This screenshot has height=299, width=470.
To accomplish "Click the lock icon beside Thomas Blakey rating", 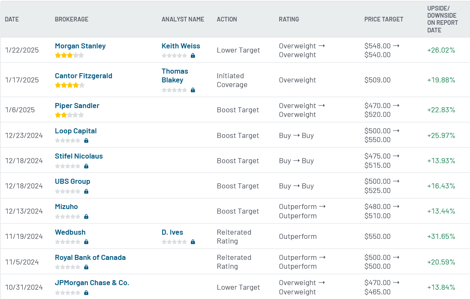I will pos(193,90).
